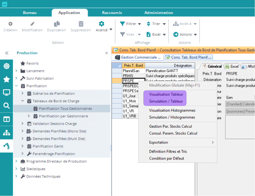The width and height of the screenshot is (255, 196).
Task: Click the helm wheel sidebar icon
Action: [x=6, y=66]
